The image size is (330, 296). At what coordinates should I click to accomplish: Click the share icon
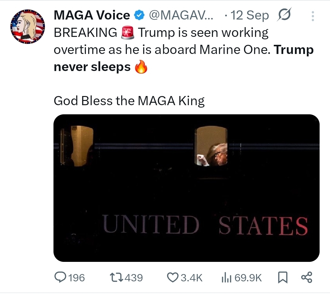point(306,277)
